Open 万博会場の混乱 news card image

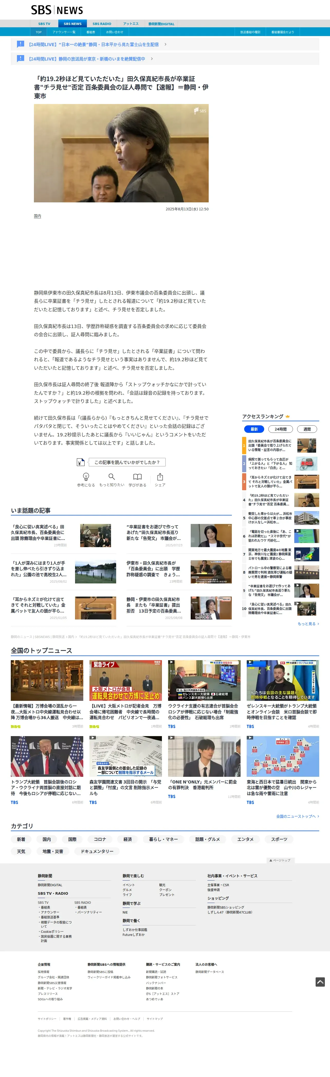pos(47,680)
